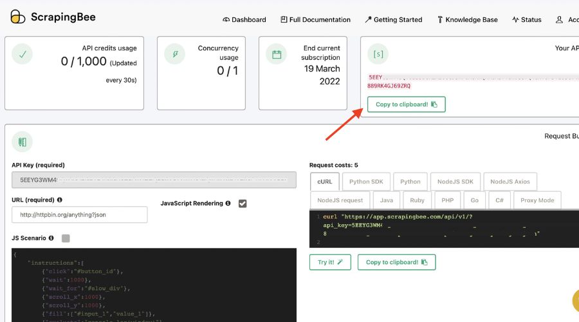Click the 'Request costs: 5' label

(x=333, y=165)
